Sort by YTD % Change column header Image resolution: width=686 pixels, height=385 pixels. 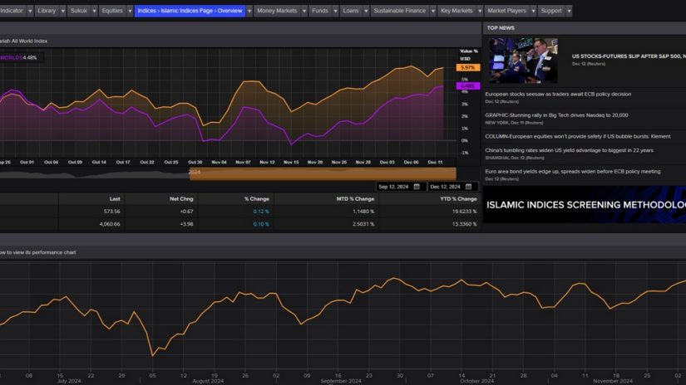point(458,199)
